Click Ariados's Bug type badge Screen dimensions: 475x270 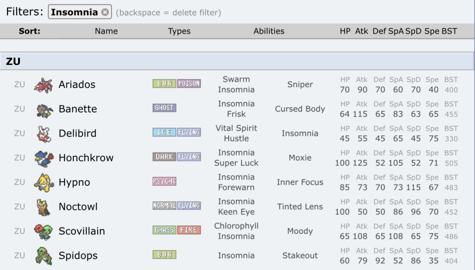(164, 84)
